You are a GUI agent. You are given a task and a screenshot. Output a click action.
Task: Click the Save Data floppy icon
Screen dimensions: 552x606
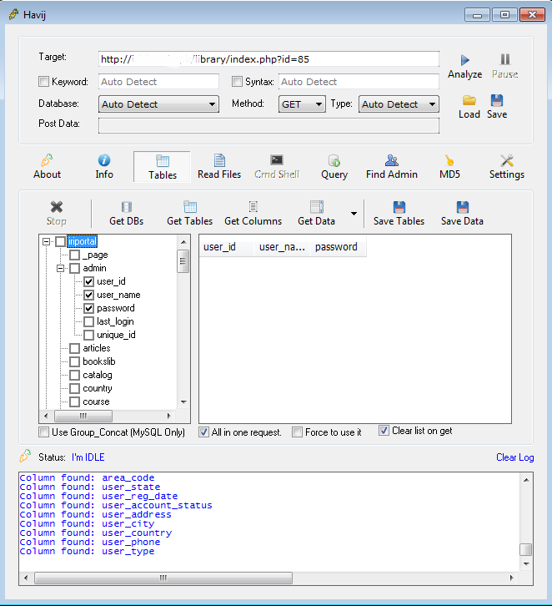tap(463, 207)
